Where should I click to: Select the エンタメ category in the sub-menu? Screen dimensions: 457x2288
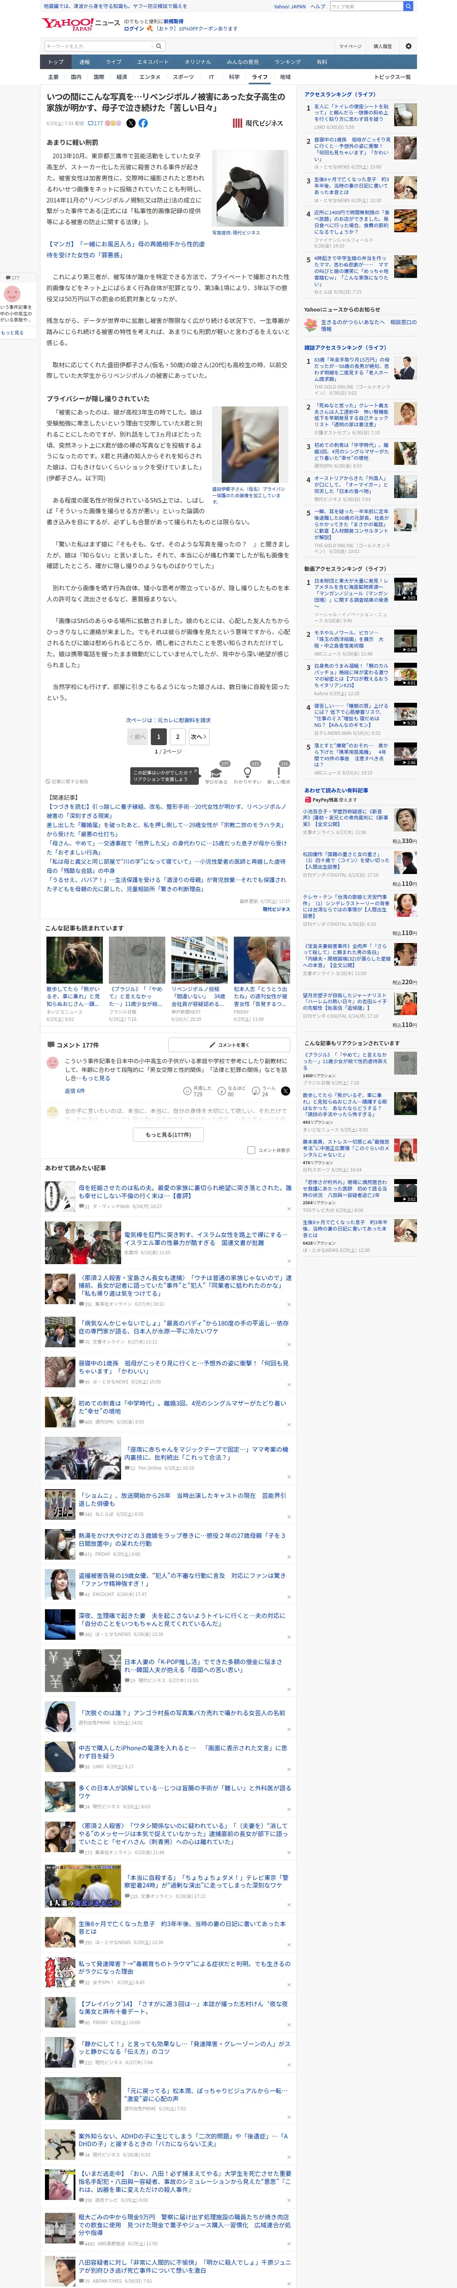tap(150, 77)
